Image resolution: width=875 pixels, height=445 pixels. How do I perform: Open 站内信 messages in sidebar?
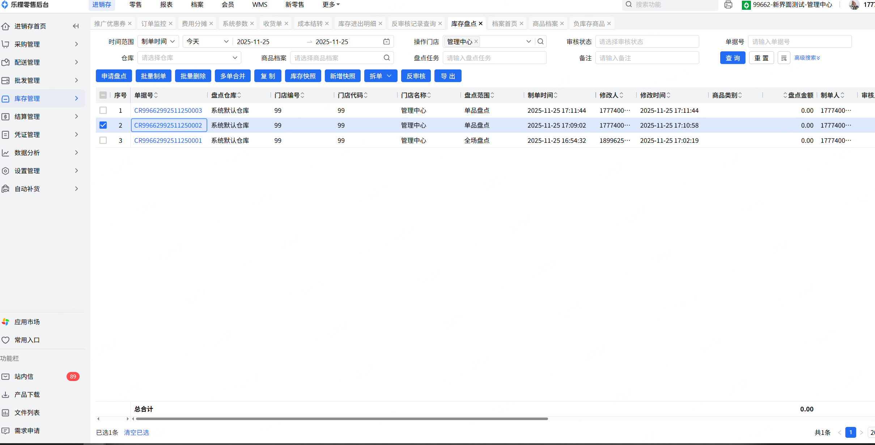pos(24,376)
